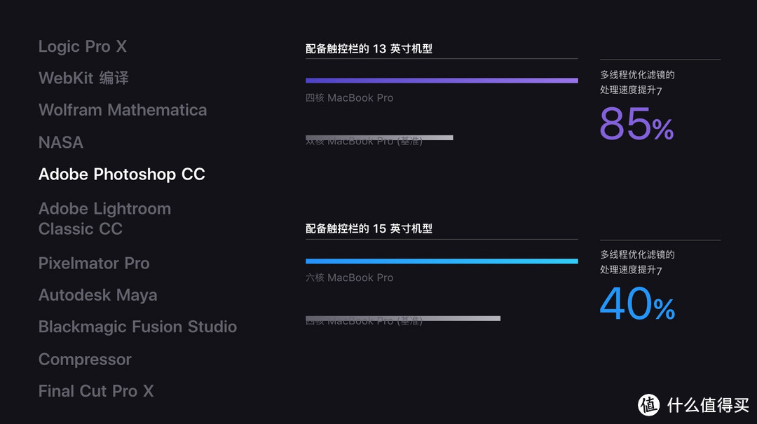This screenshot has height=424, width=757.
Task: Click the 什么值得买 watermark logo icon
Action: coord(649,404)
